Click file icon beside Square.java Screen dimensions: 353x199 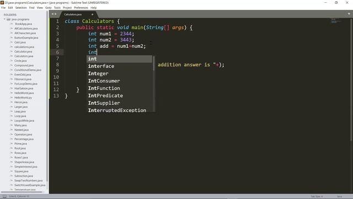11,171
